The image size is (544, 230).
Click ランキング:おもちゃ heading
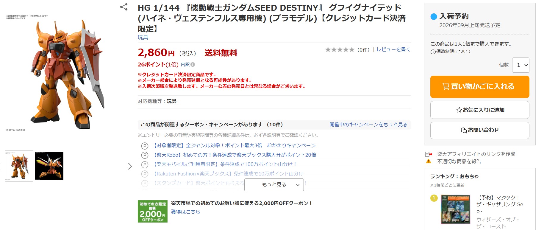(454, 176)
